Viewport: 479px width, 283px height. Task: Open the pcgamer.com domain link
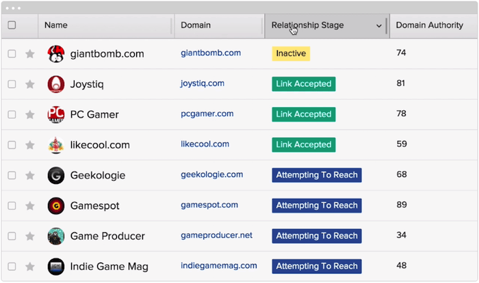coord(207,114)
